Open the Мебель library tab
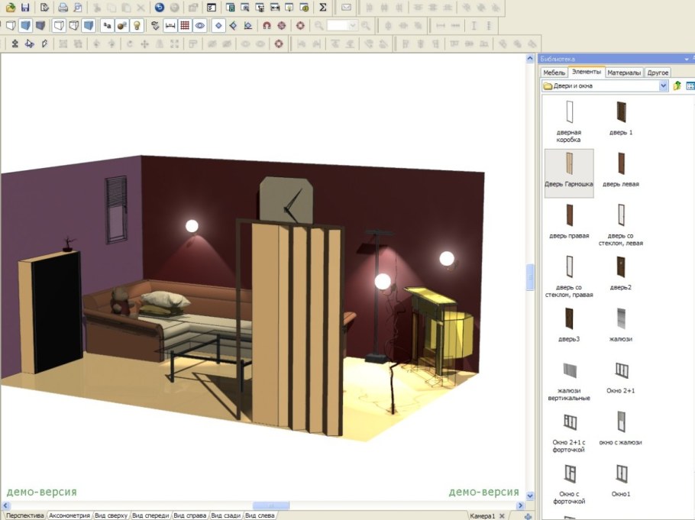Viewport: 695px width, 520px height. pos(554,73)
